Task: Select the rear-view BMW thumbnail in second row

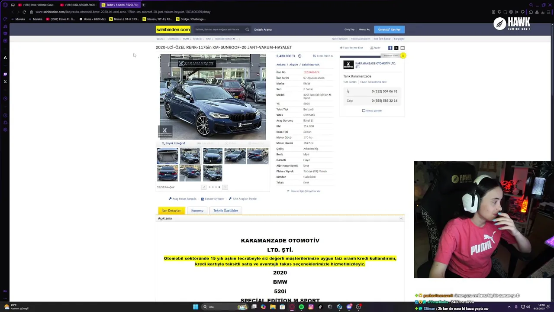Action: pos(167,173)
